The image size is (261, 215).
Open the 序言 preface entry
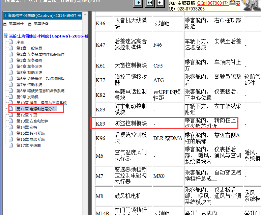coord(20,42)
